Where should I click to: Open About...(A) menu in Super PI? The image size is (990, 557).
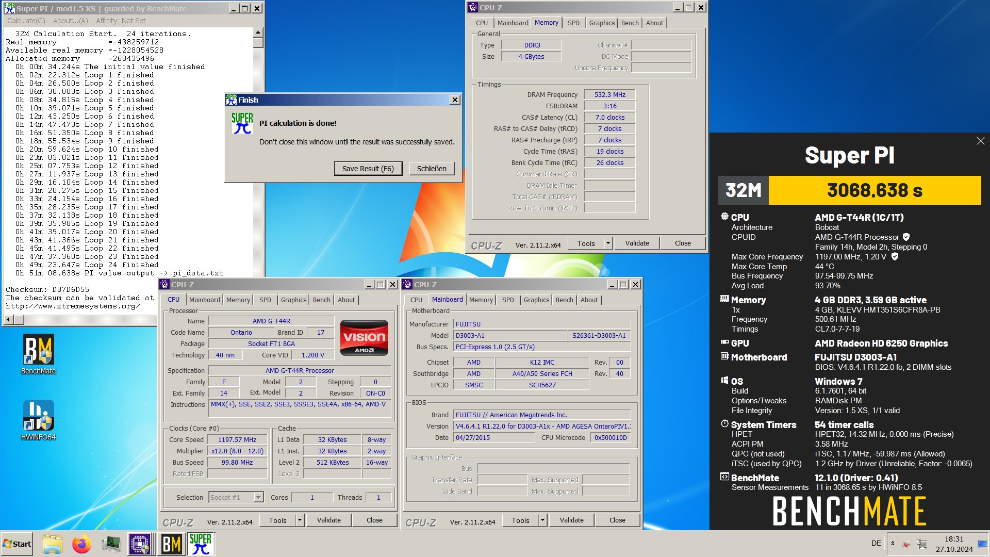pyautogui.click(x=71, y=21)
